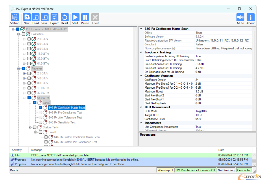Click the log list scroll-up arrow
Viewport: 264px width, 183px height.
click(x=254, y=155)
